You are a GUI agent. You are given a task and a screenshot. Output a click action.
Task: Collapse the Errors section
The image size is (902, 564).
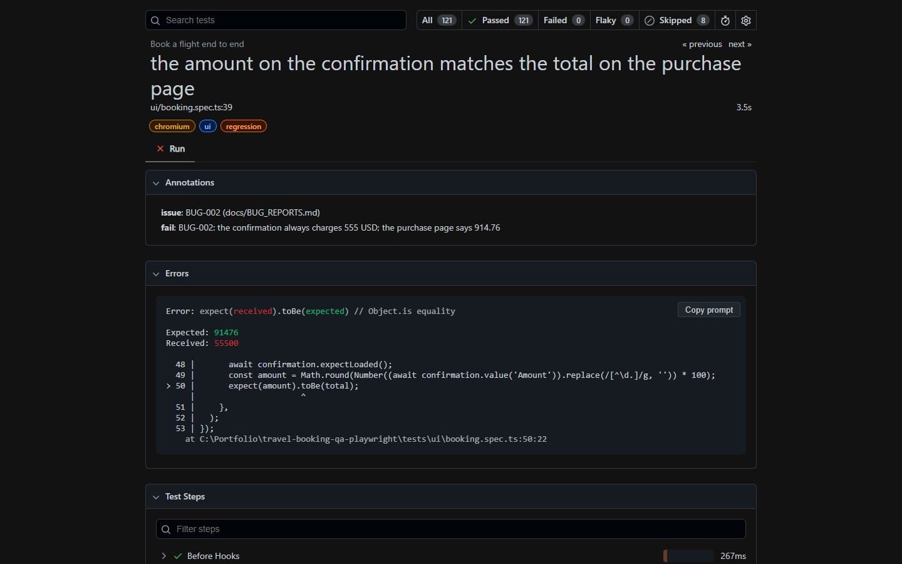coord(451,274)
